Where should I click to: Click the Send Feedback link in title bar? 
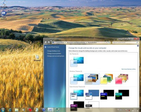pyautogui.click(x=123, y=39)
